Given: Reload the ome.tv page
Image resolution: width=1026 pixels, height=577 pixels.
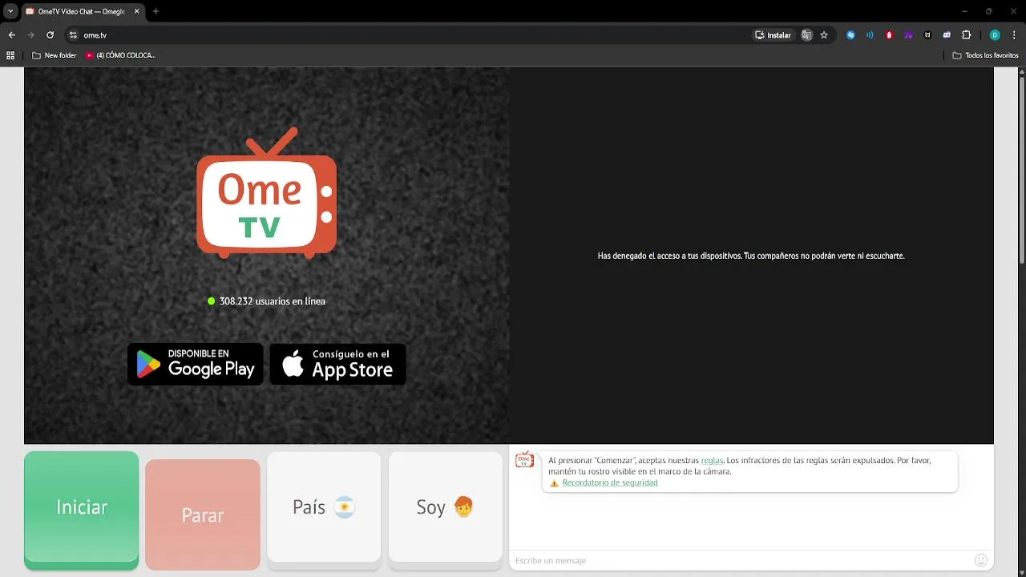Looking at the screenshot, I should (x=50, y=35).
